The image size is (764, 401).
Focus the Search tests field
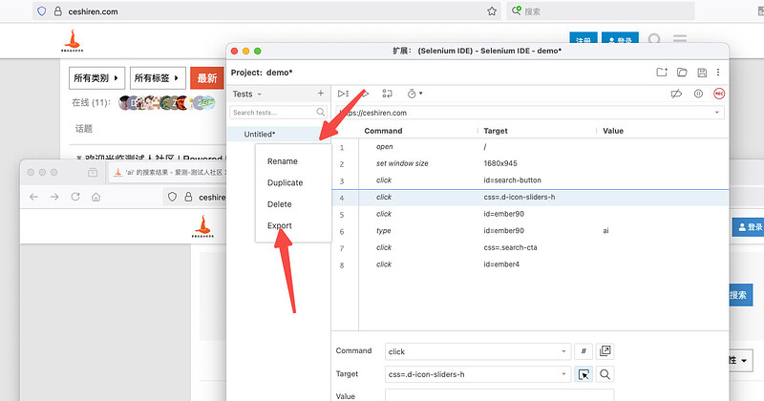pyautogui.click(x=278, y=113)
